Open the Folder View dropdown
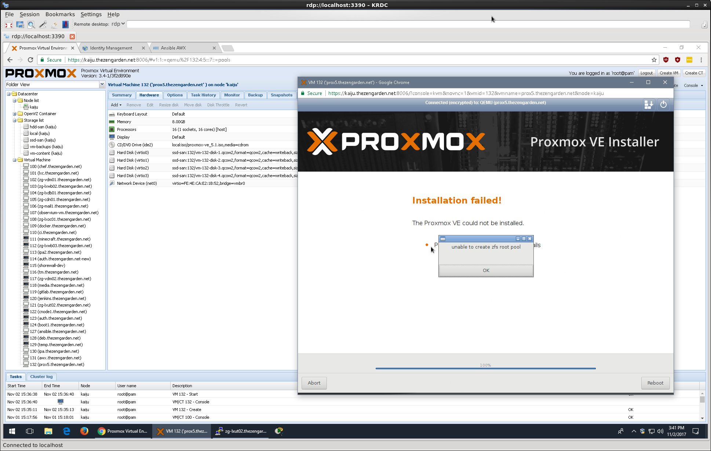Screen dimensions: 711x451 102,84
